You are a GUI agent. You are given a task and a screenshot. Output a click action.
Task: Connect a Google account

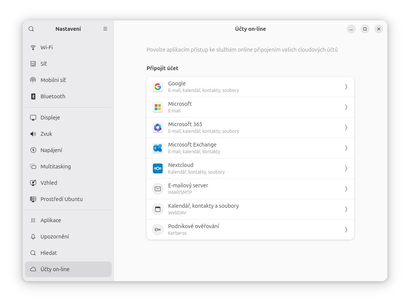(250, 87)
